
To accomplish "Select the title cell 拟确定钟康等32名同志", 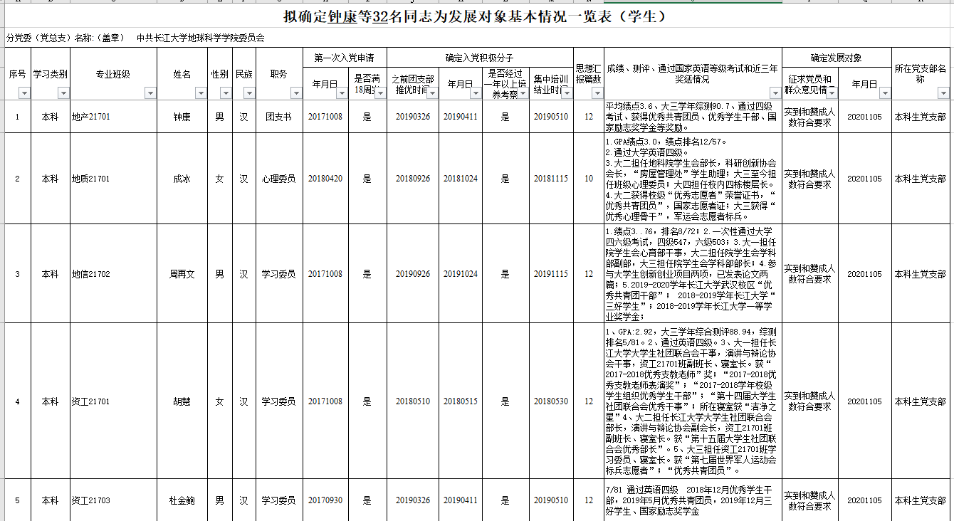I will [x=476, y=17].
